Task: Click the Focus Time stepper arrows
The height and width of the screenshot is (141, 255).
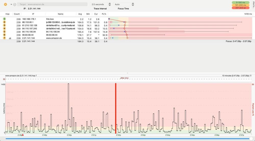Action: click(133, 4)
